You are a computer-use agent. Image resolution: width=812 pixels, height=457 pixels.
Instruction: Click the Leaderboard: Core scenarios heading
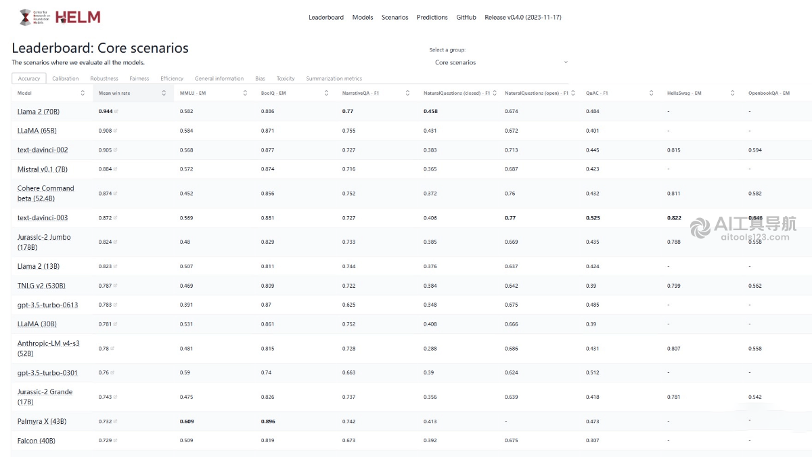click(100, 48)
